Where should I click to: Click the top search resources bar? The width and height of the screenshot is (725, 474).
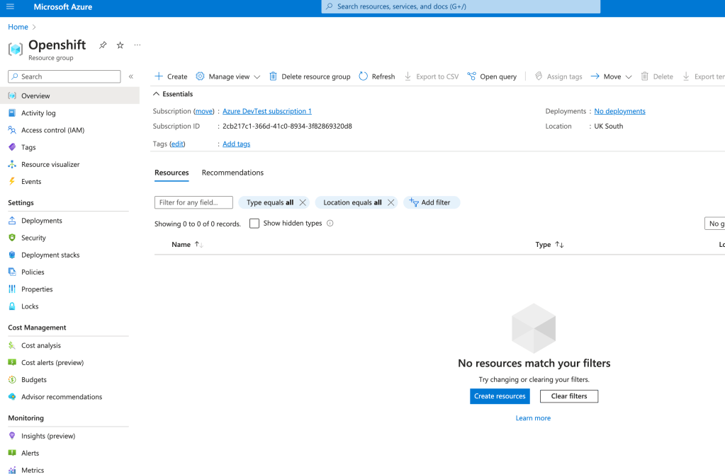(x=461, y=6)
